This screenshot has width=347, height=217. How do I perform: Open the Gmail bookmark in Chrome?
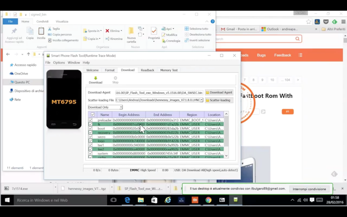239,29
